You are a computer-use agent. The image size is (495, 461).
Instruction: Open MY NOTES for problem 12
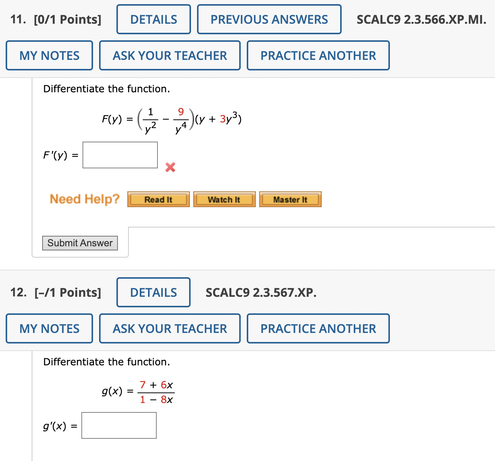49,328
